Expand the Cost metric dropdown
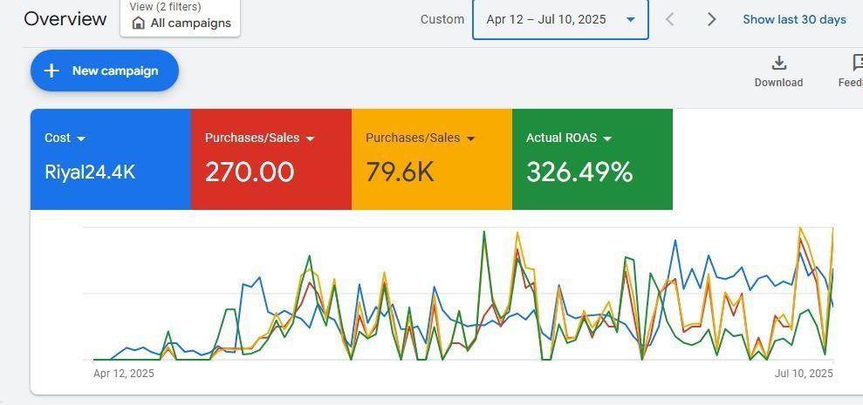This screenshot has height=405, width=863. coord(81,138)
